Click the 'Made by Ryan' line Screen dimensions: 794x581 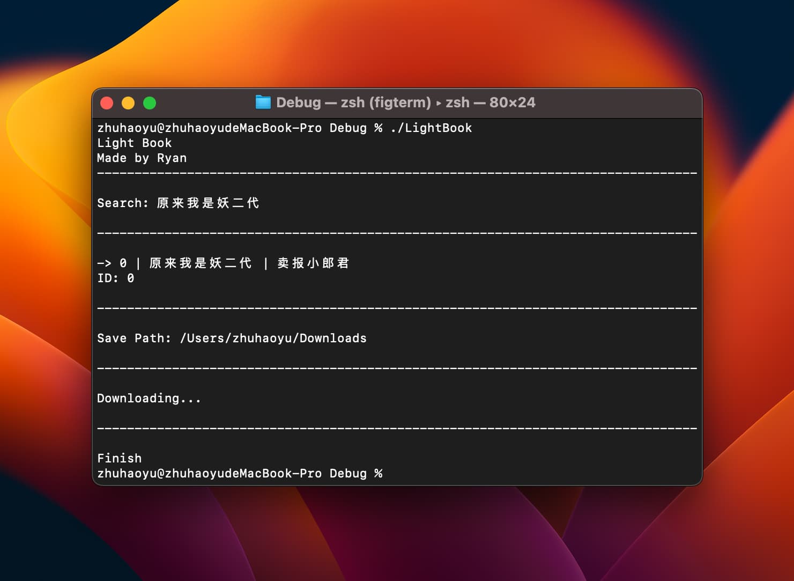(x=142, y=158)
